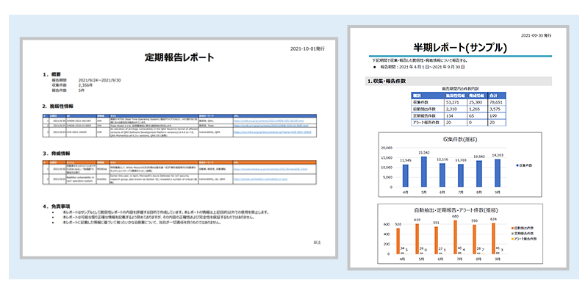Click the 定期報告レポート title heading
588x294 pixels.
(180, 57)
